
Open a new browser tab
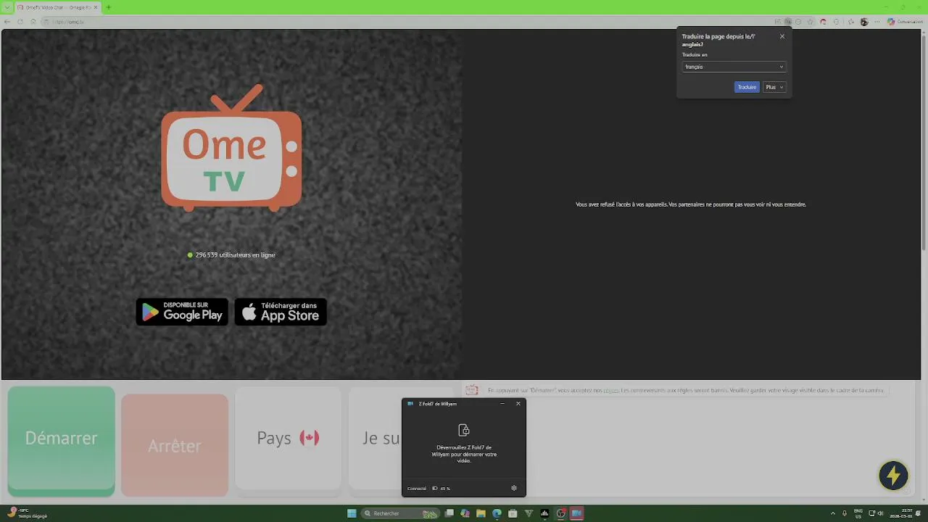click(x=109, y=7)
